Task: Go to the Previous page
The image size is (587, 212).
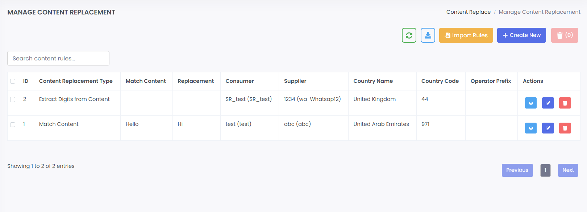Action: coord(517,170)
